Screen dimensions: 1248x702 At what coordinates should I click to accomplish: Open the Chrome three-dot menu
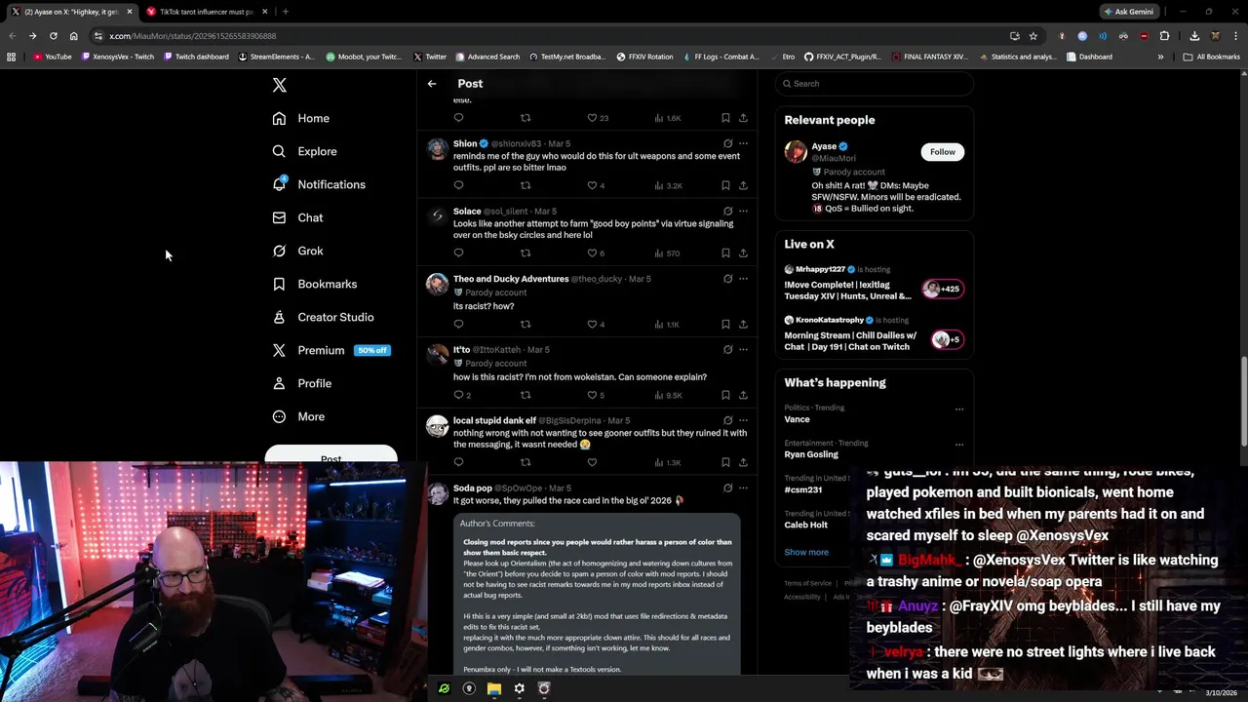[1235, 36]
